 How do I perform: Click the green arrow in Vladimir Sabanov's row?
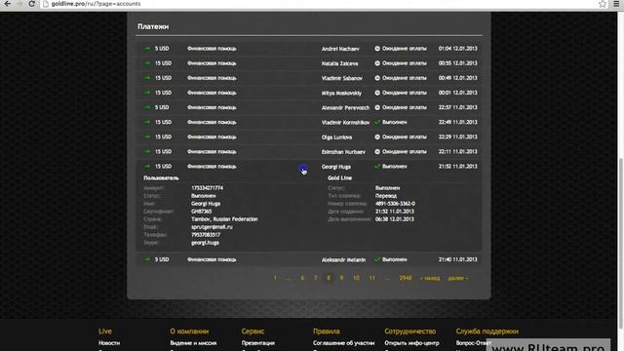coord(147,78)
